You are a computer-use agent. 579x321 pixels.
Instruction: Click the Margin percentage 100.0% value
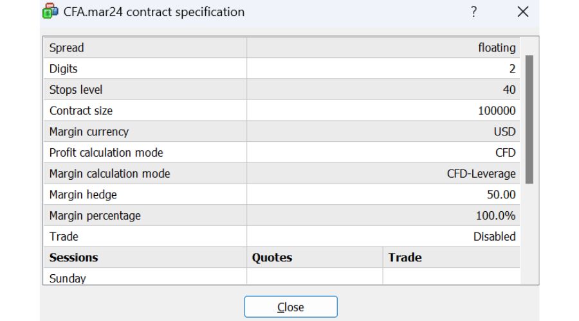[x=496, y=216]
